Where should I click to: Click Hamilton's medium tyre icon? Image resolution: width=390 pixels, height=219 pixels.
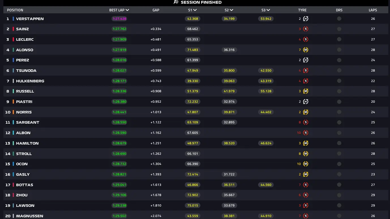click(306, 143)
